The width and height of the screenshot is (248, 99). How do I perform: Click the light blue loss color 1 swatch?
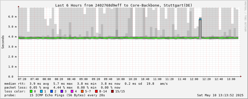[x=41, y=91]
